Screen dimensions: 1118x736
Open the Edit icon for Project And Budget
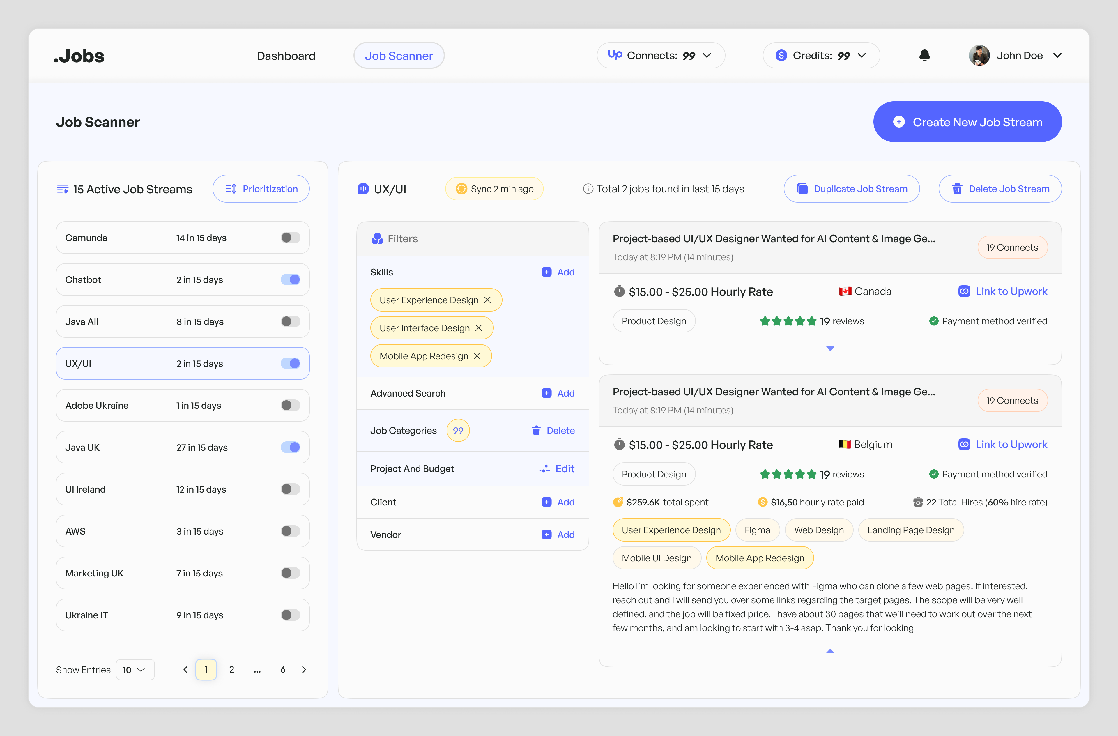coord(544,468)
